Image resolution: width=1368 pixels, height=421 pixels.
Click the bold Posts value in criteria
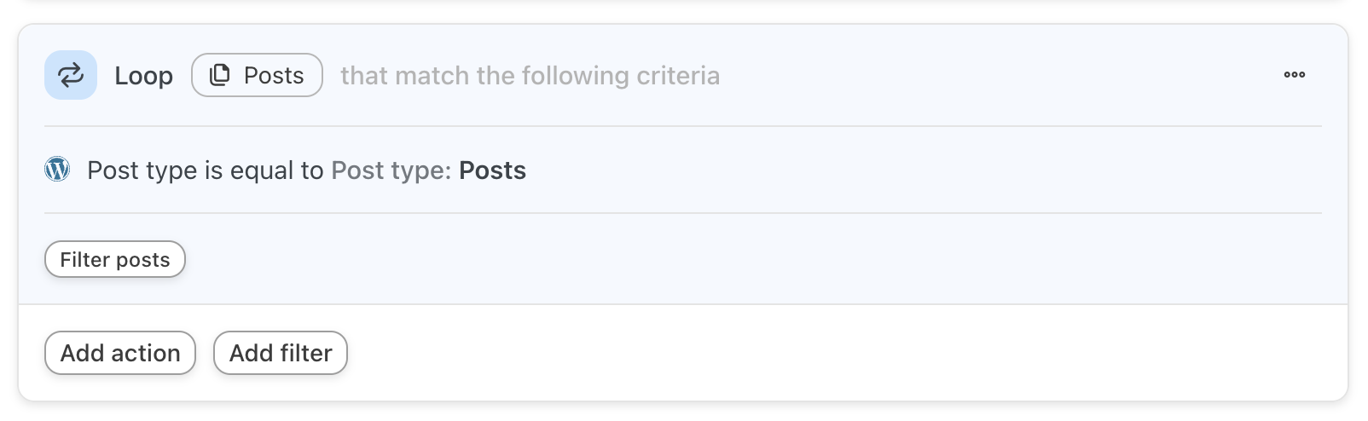(492, 170)
